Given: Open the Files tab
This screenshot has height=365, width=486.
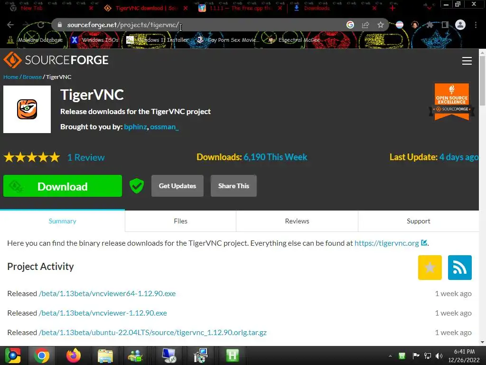Looking at the screenshot, I should [180, 221].
